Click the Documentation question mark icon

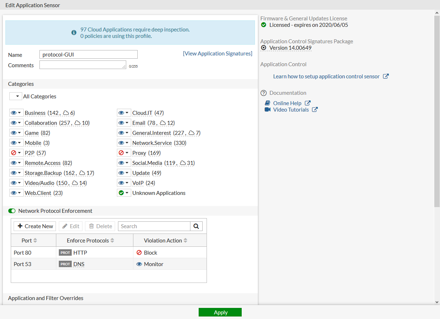pyautogui.click(x=264, y=93)
